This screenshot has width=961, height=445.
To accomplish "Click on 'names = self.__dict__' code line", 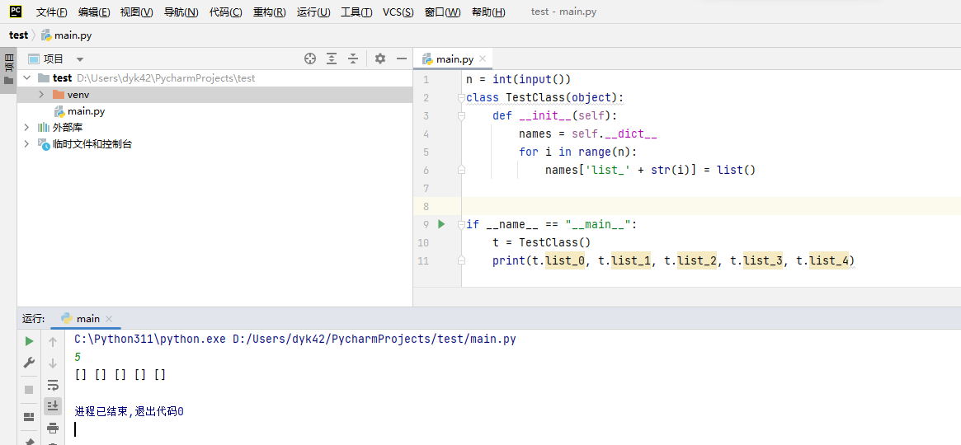I will click(588, 134).
